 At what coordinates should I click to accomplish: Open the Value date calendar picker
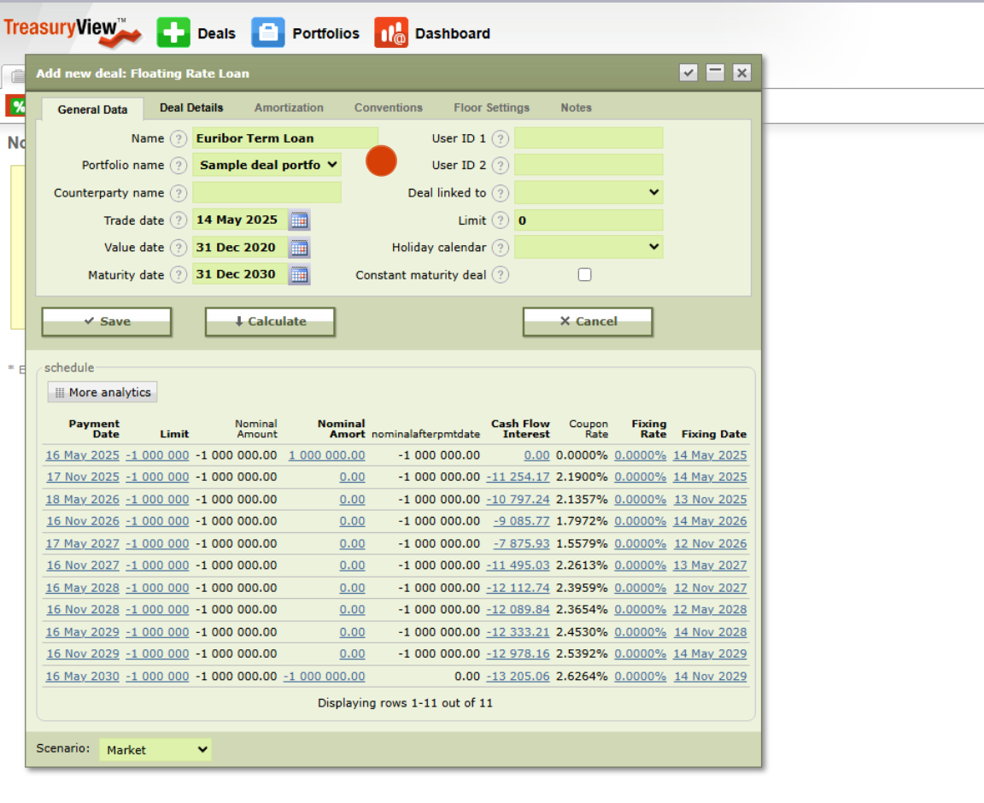coord(299,248)
